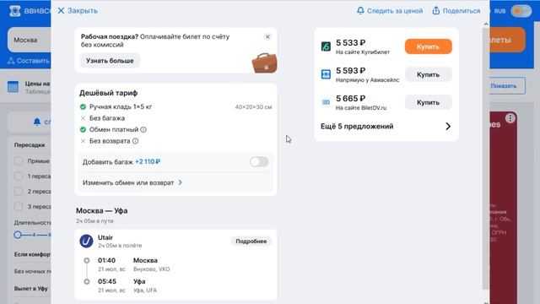
Task: Click the info icon next to Без возврата
Action: coord(135,141)
